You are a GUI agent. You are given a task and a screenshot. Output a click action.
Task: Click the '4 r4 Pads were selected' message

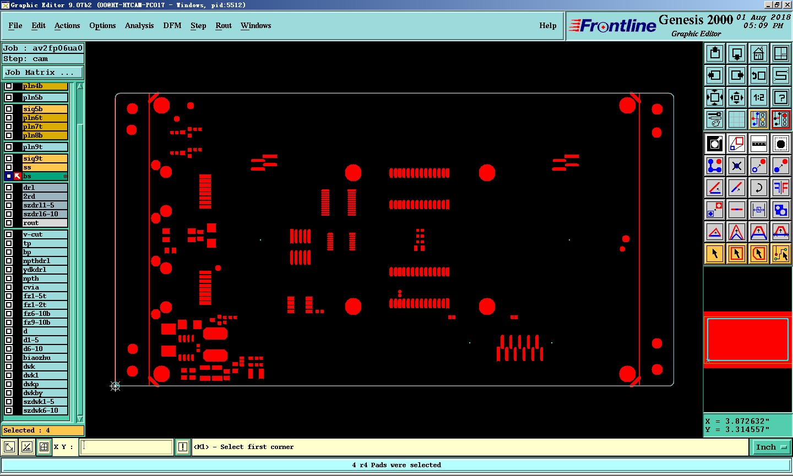coord(397,465)
